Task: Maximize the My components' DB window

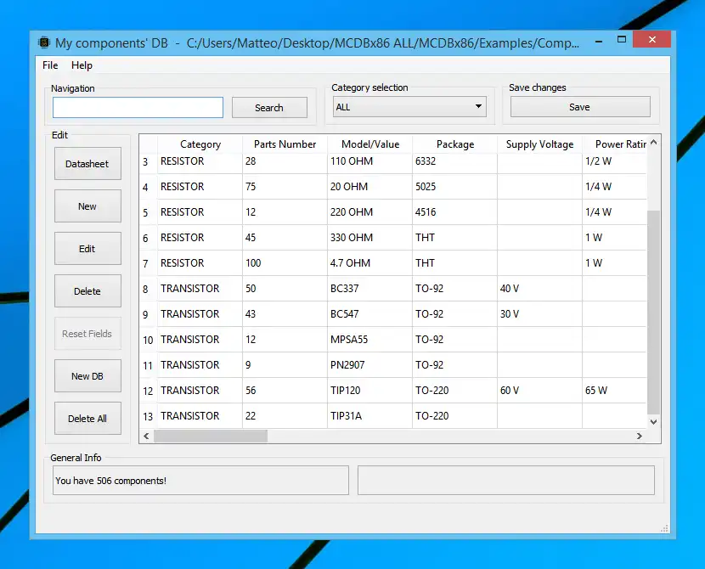Action: coord(622,40)
